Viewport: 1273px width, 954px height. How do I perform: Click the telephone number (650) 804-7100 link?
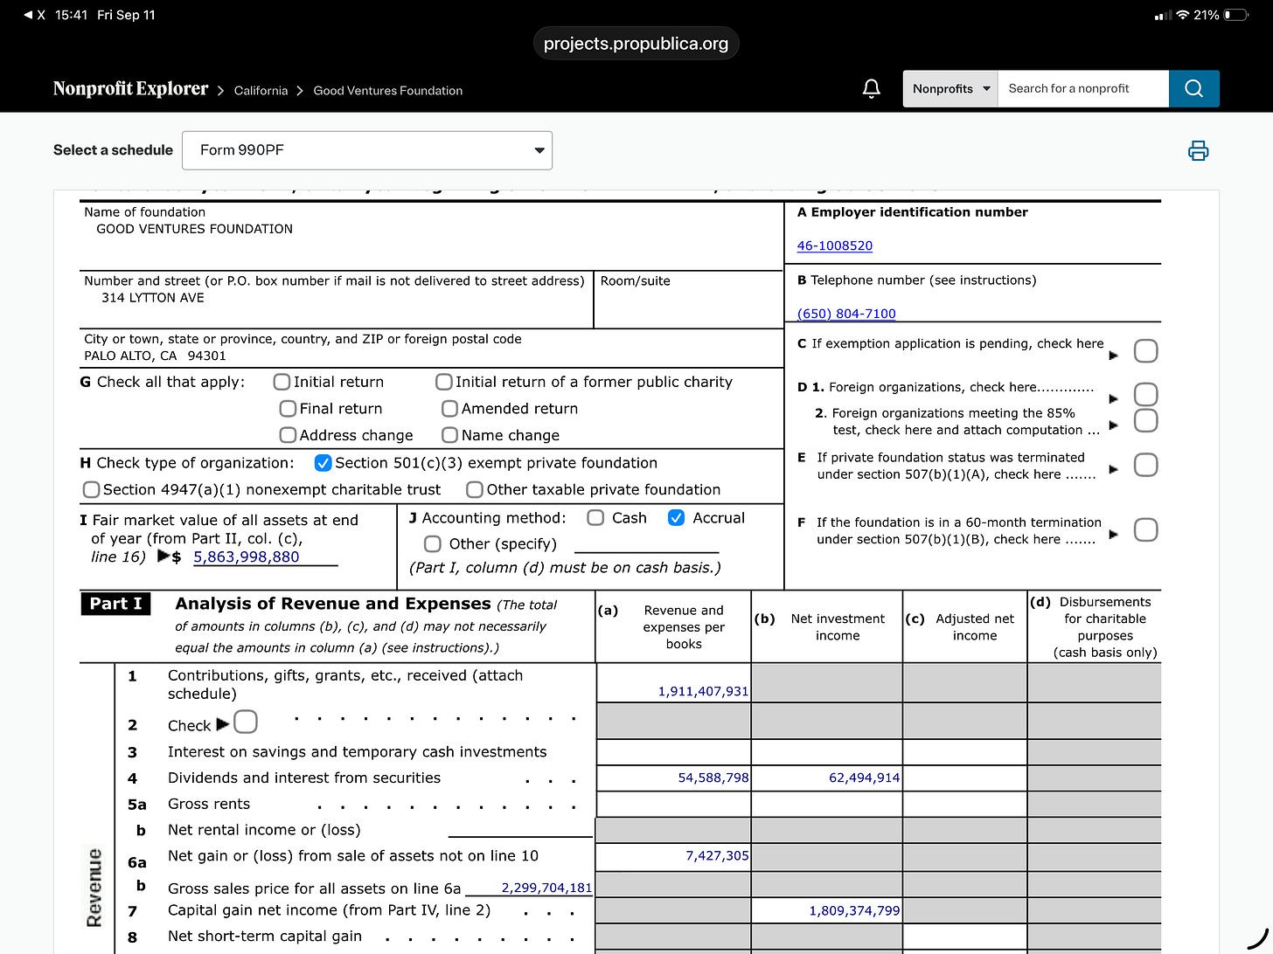(x=846, y=314)
